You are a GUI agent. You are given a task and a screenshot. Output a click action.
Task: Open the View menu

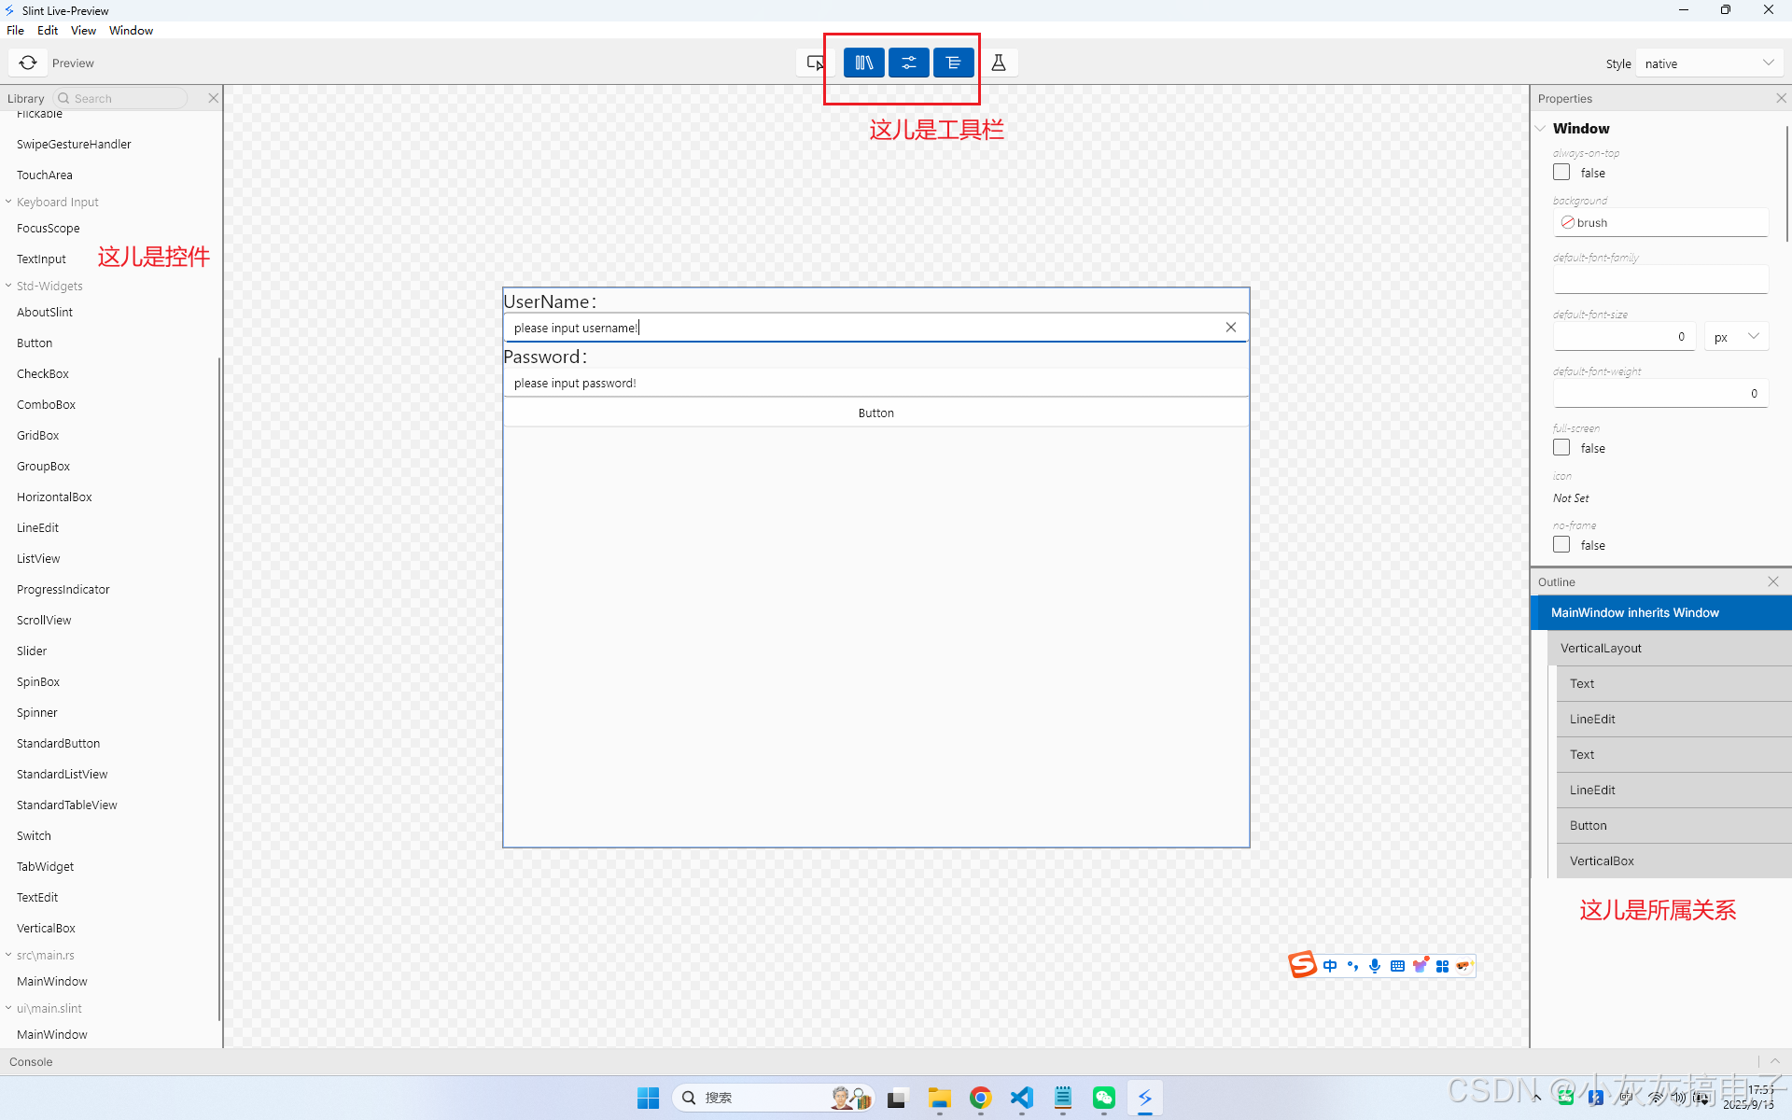[x=83, y=30]
